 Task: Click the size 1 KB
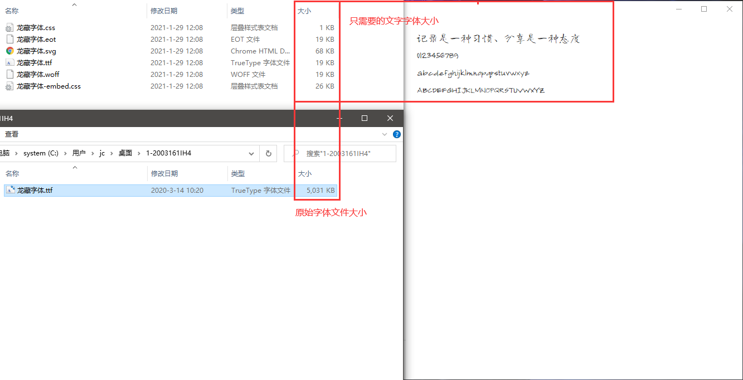(x=327, y=27)
